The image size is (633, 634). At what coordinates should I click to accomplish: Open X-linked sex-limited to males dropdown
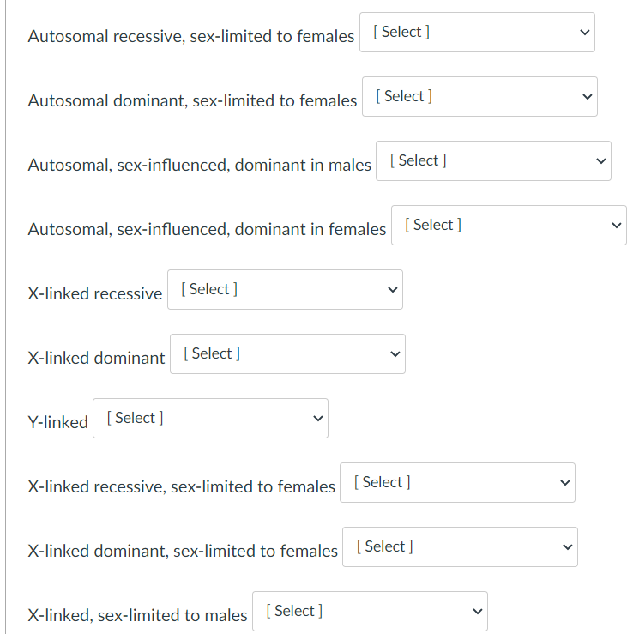(370, 611)
